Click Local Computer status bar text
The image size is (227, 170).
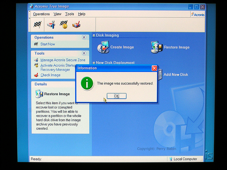[185, 159]
